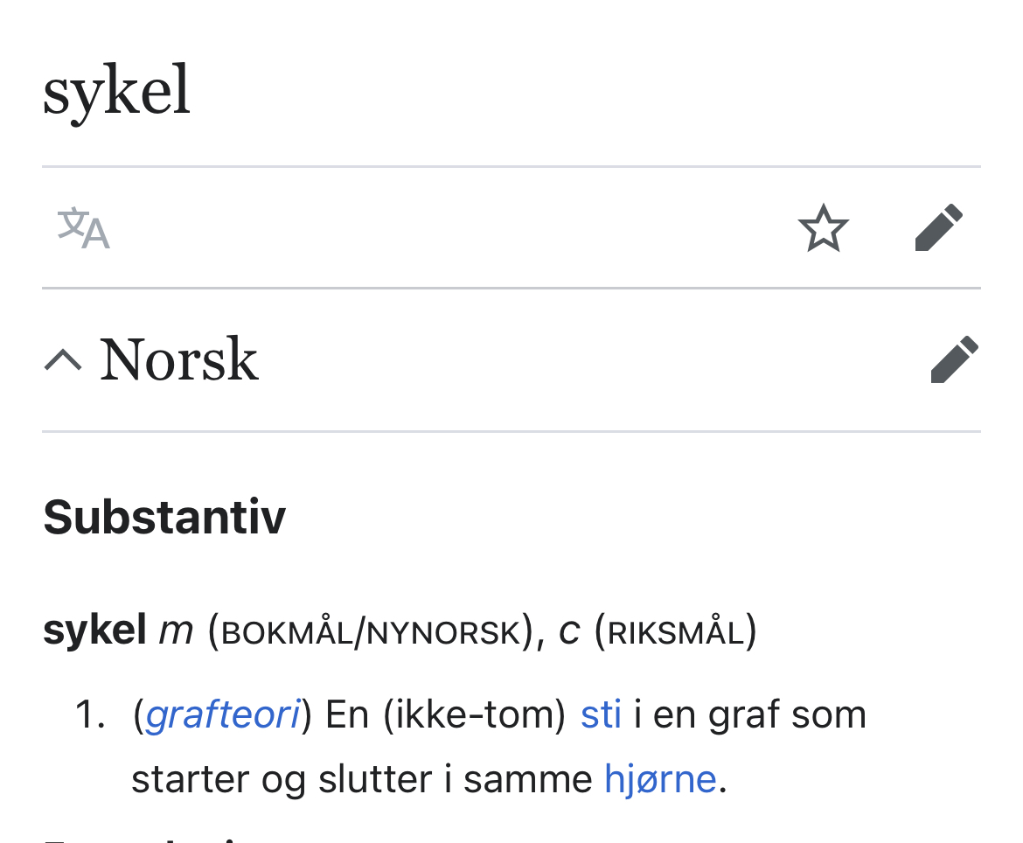Edit the Norsk section with its pencil icon

pyautogui.click(x=955, y=359)
